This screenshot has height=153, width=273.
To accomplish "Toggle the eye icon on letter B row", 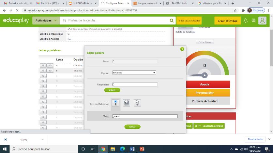I will tap(50, 71).
